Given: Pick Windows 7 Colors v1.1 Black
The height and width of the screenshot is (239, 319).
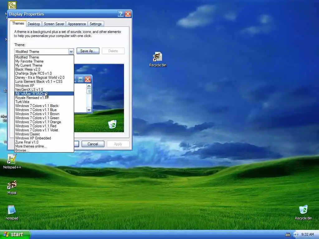Looking at the screenshot, I should tap(44, 106).
